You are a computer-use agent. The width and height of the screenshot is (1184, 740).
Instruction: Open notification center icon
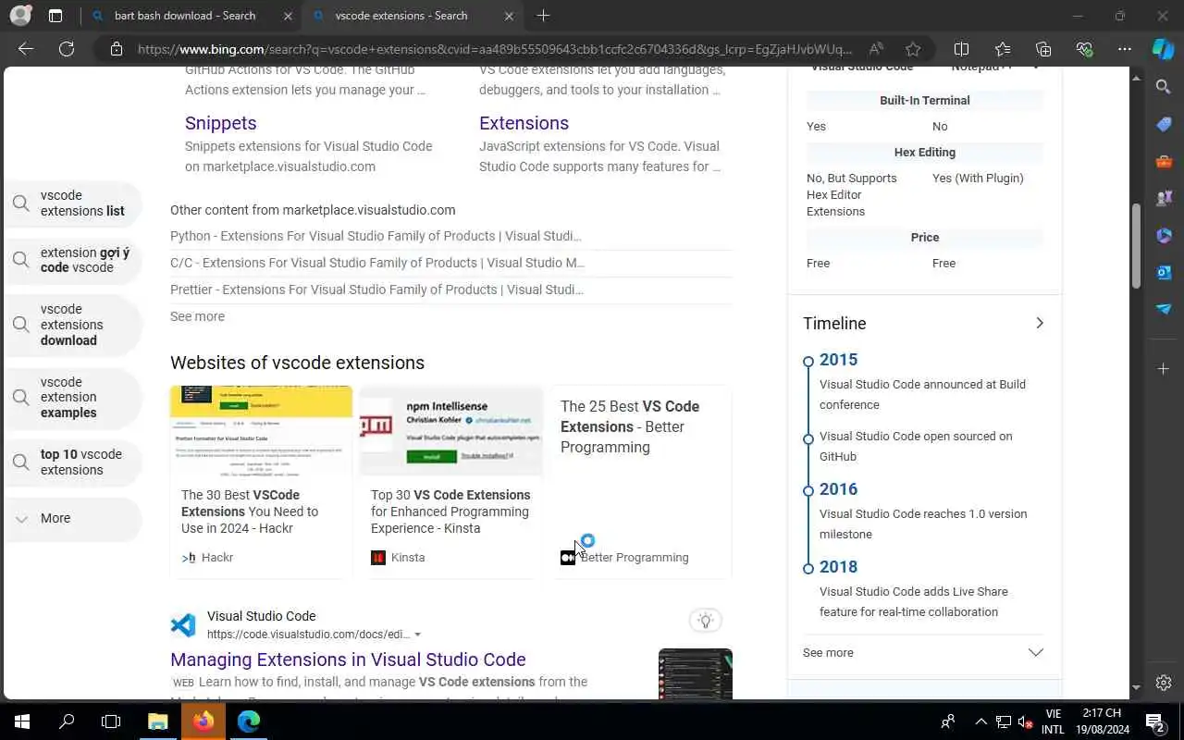pos(1154,721)
